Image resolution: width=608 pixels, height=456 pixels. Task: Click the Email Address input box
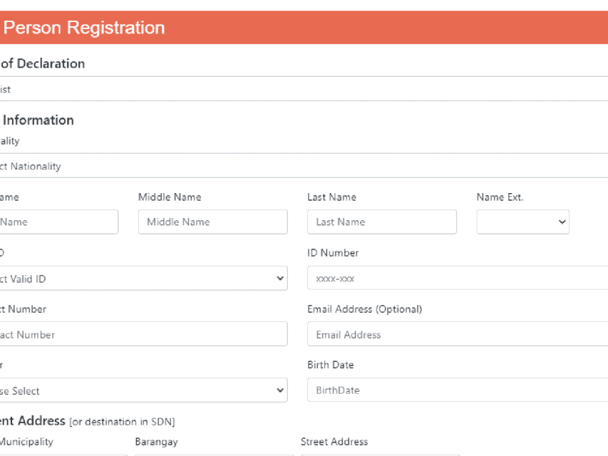(456, 334)
